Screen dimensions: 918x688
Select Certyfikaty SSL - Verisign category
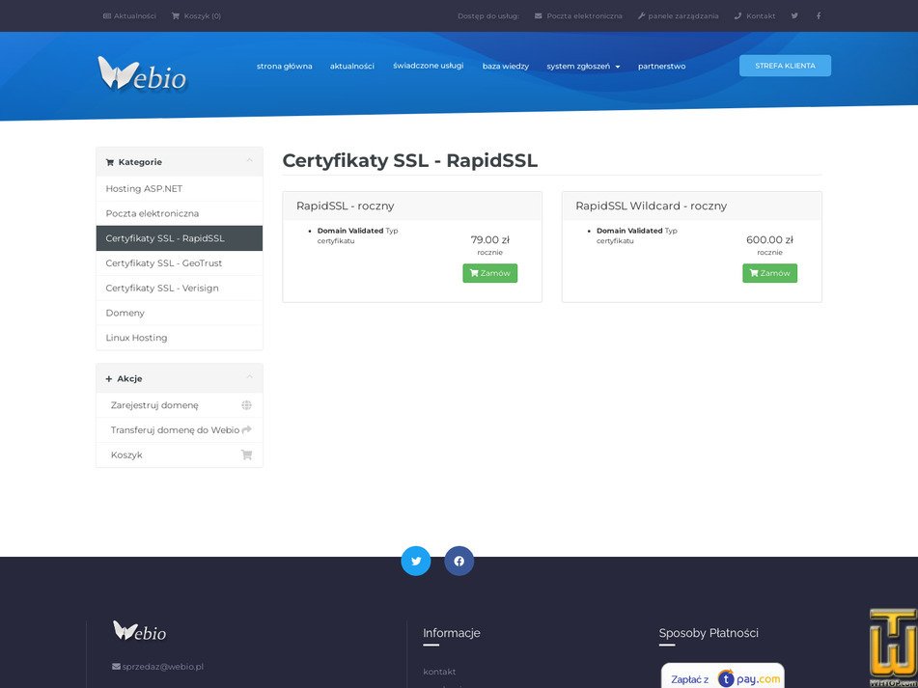click(180, 288)
